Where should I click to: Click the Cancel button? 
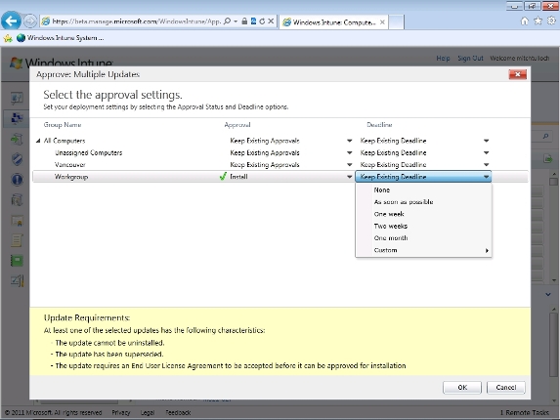tap(505, 387)
